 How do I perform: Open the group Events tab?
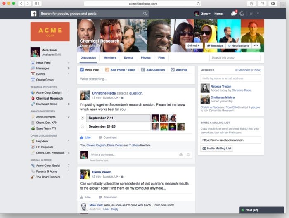128,58
